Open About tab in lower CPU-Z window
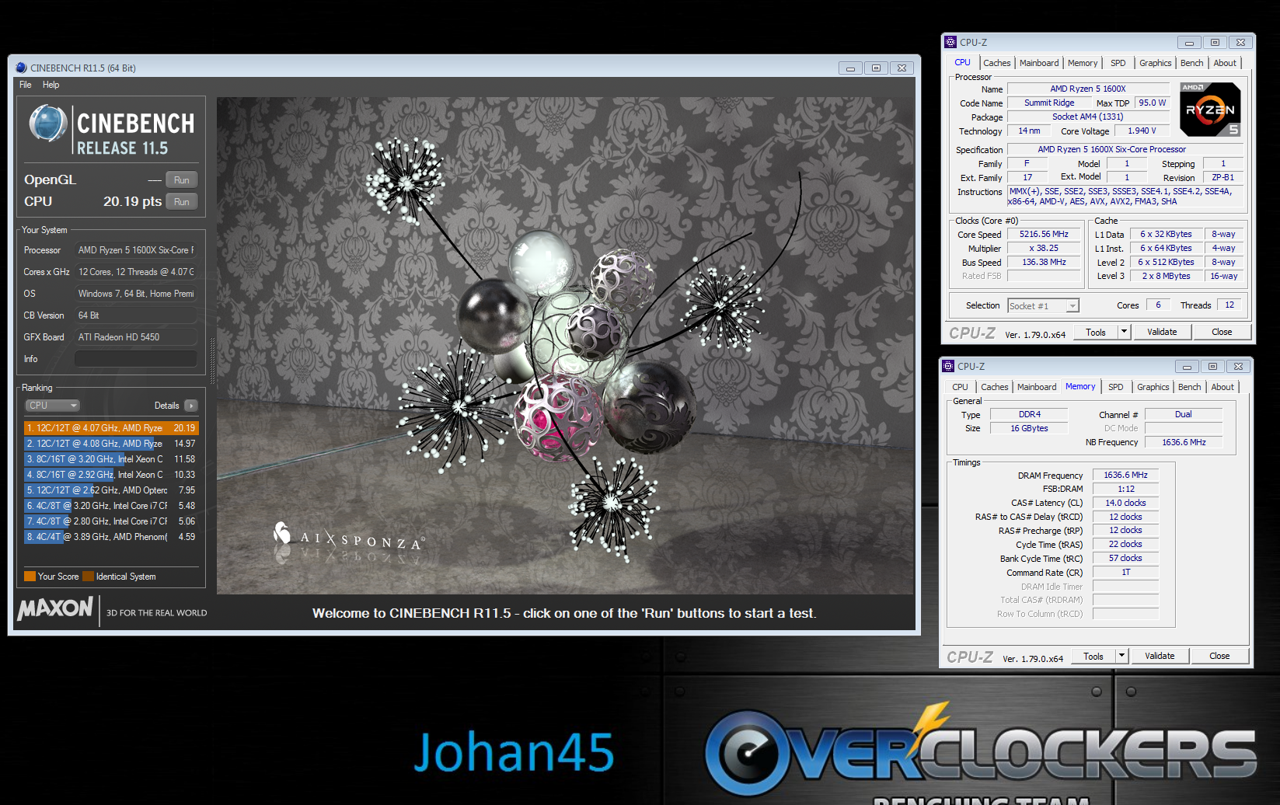 pyautogui.click(x=1222, y=387)
